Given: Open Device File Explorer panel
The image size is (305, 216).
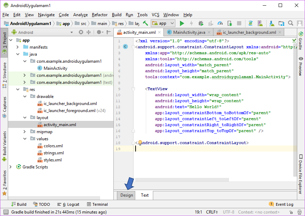Looking at the screenshot, I should 300,174.
